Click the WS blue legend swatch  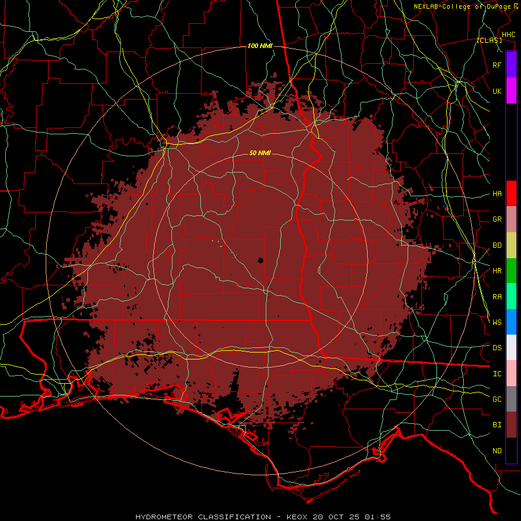point(511,322)
